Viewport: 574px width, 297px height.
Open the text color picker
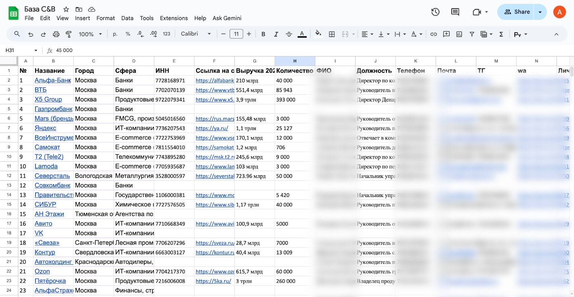302,34
